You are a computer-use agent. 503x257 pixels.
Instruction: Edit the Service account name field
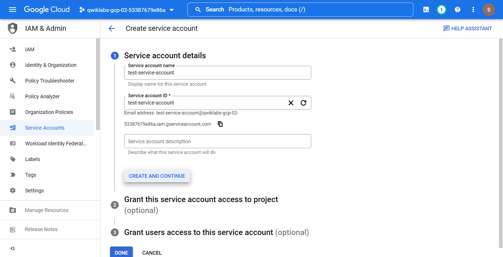tap(217, 73)
